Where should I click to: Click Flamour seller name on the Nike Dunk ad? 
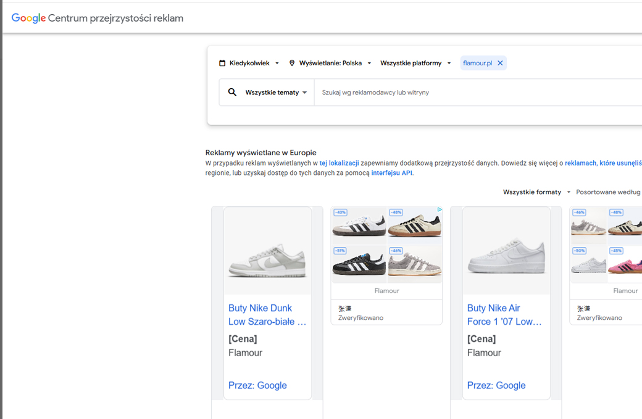pyautogui.click(x=245, y=353)
